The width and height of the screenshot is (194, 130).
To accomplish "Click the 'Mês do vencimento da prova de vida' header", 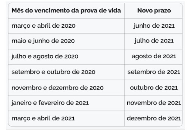I will (66, 11).
